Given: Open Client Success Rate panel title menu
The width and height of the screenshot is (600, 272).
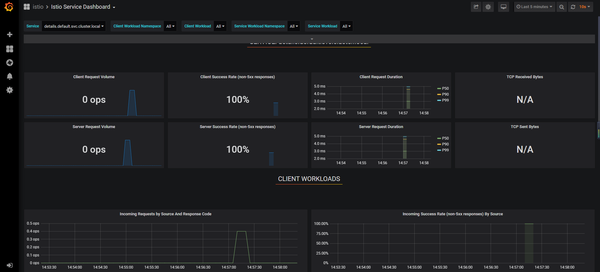Looking at the screenshot, I should pyautogui.click(x=237, y=77).
